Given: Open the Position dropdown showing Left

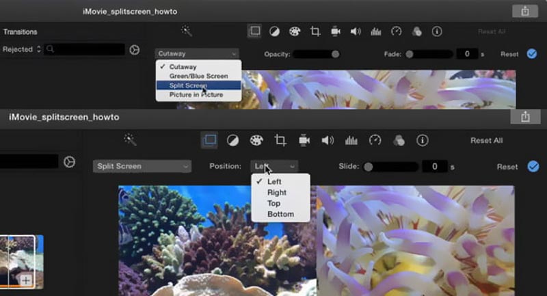Looking at the screenshot, I should coord(274,166).
